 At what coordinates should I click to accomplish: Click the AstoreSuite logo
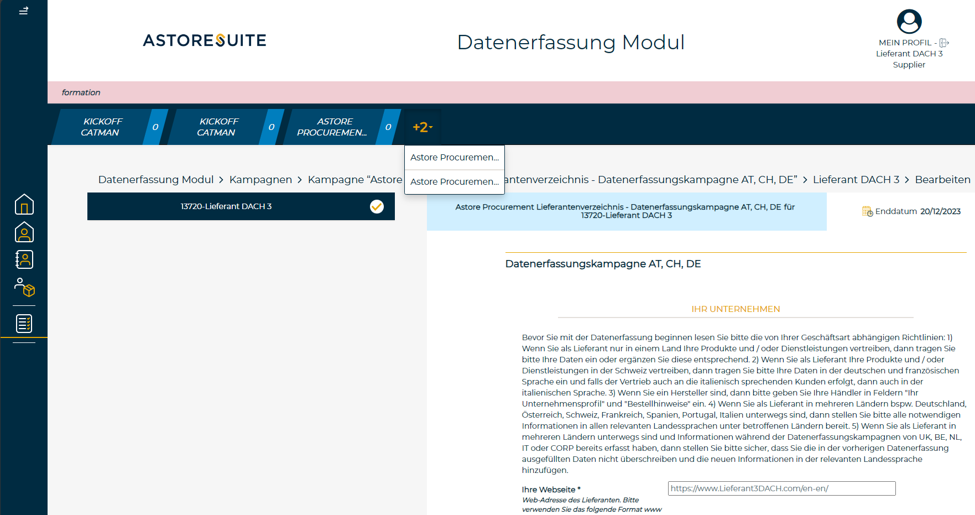205,40
